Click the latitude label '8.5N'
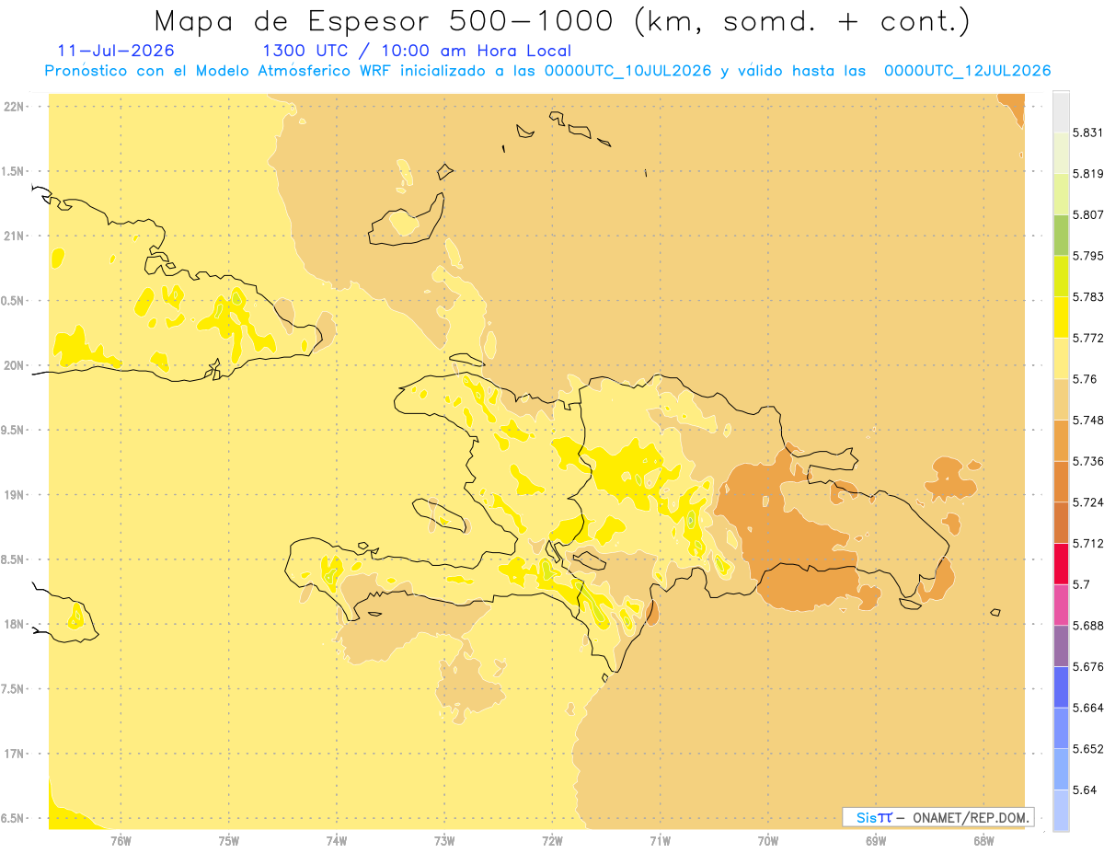1104x853 pixels. pos(13,559)
